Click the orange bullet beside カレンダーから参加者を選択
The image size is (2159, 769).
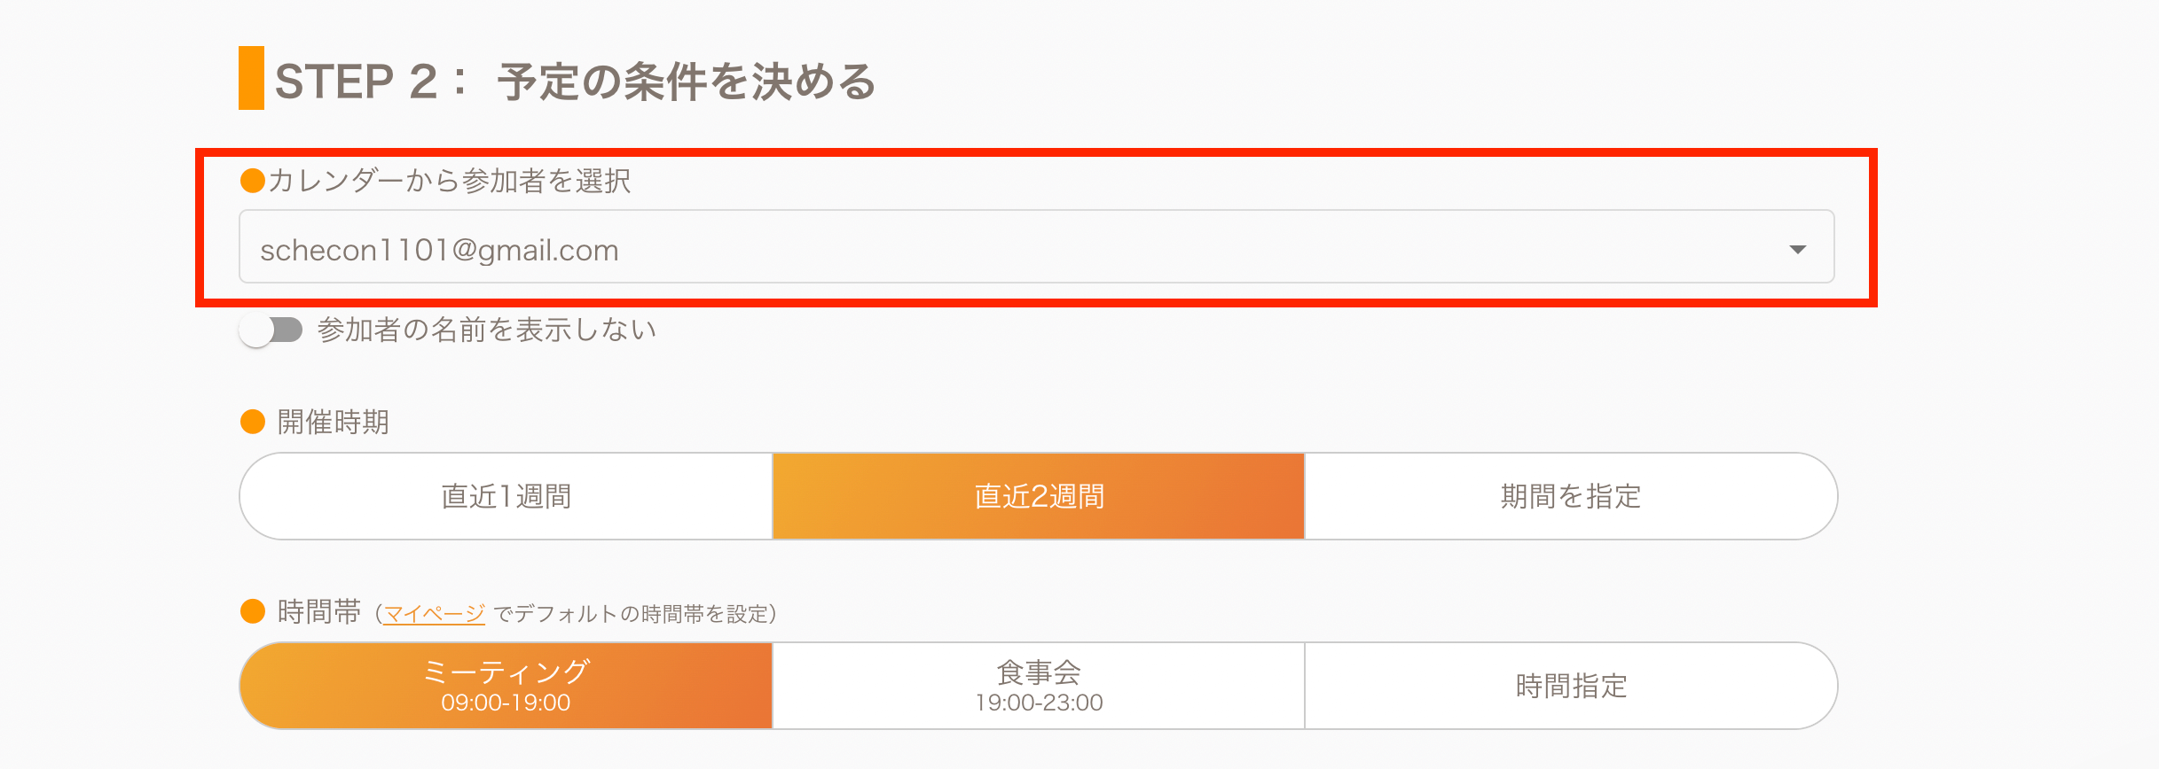click(x=253, y=181)
